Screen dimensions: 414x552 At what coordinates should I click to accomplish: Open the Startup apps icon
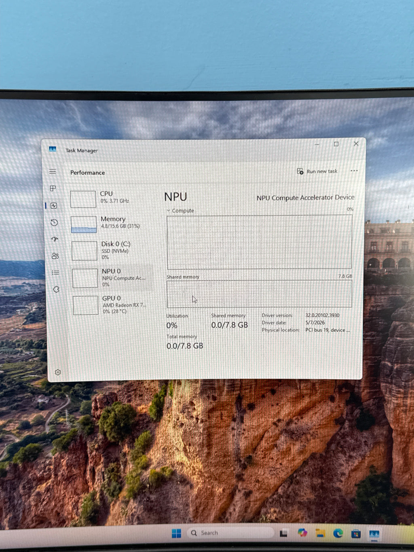[x=55, y=239]
